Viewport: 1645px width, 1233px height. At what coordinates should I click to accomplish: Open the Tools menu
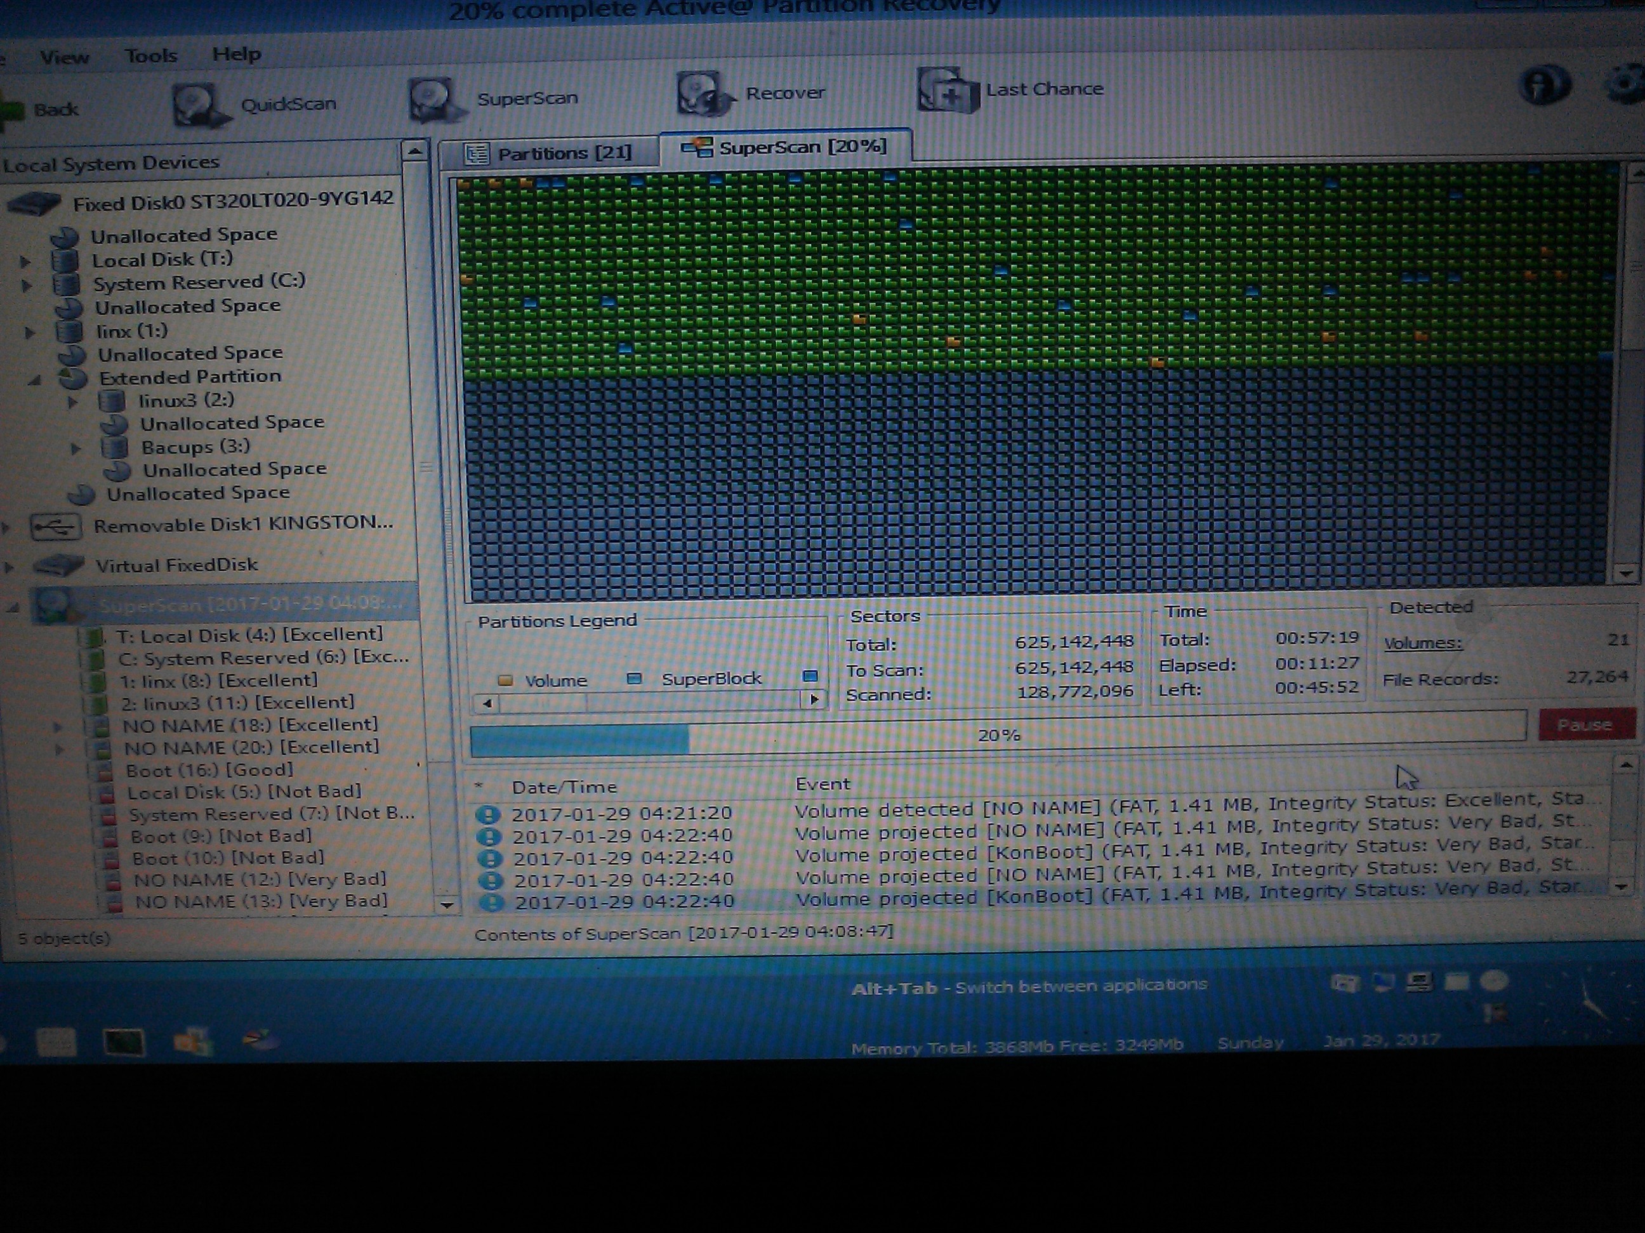click(x=151, y=56)
